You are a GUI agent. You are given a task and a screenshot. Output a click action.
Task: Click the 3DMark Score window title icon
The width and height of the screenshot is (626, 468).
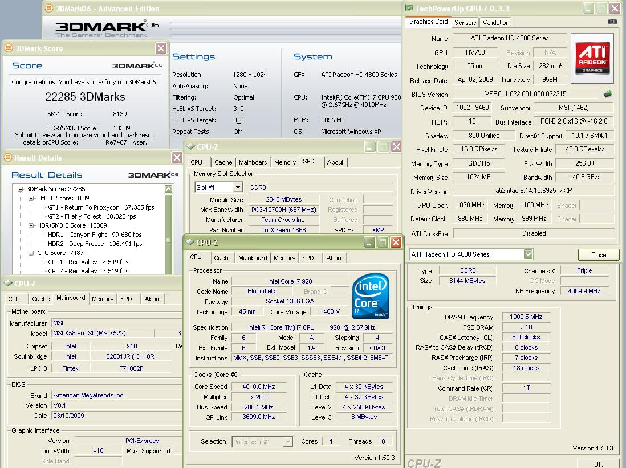[8, 48]
